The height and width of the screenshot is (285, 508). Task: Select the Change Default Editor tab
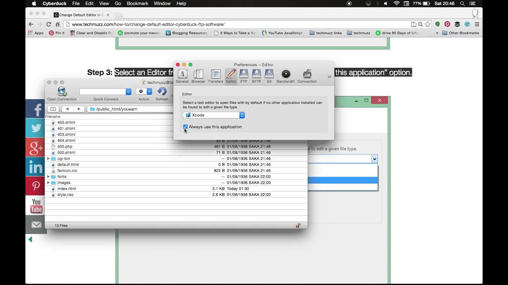click(82, 15)
